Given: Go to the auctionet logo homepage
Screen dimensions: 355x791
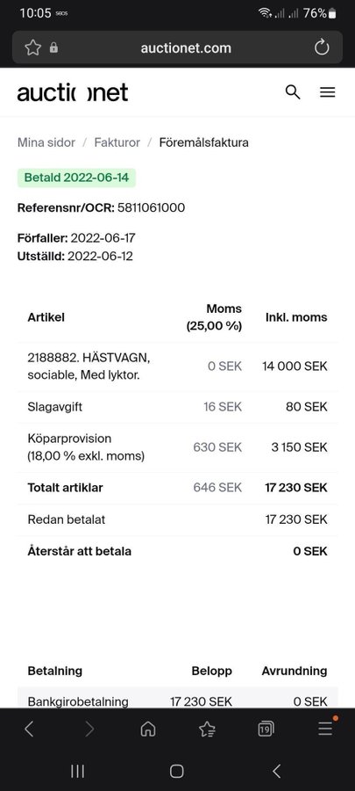Looking at the screenshot, I should tap(73, 93).
